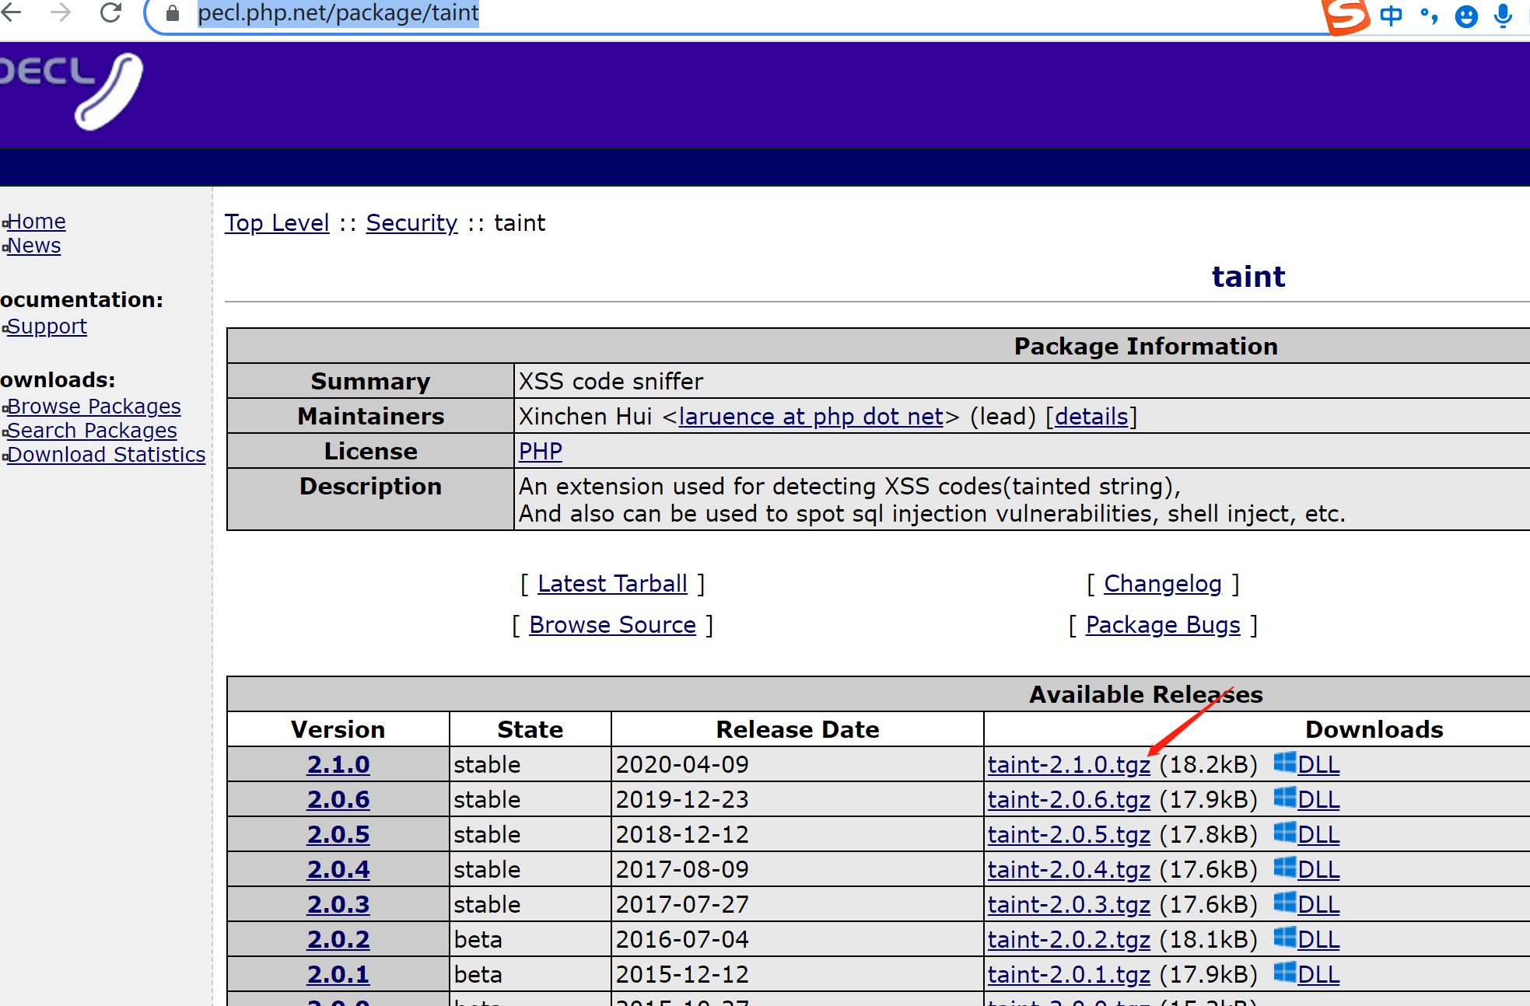Click Windows DLL icon for version 2.0.4

click(x=1285, y=867)
